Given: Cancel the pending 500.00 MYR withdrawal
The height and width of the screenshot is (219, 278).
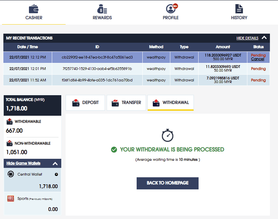Looking at the screenshot, I should coord(257,59).
